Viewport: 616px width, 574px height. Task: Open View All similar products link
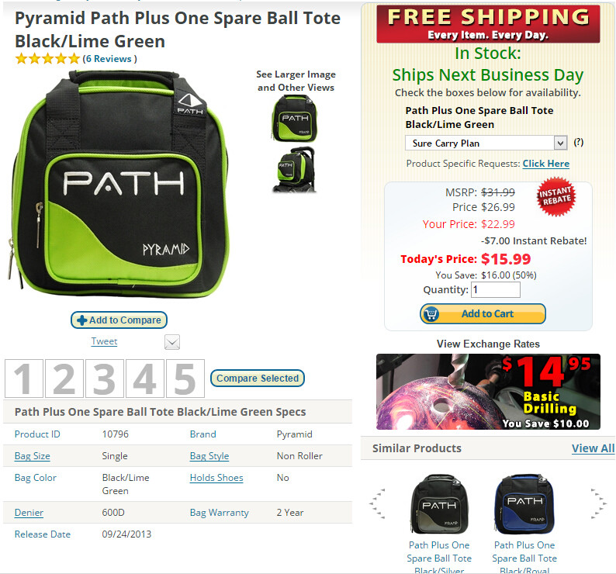[593, 448]
